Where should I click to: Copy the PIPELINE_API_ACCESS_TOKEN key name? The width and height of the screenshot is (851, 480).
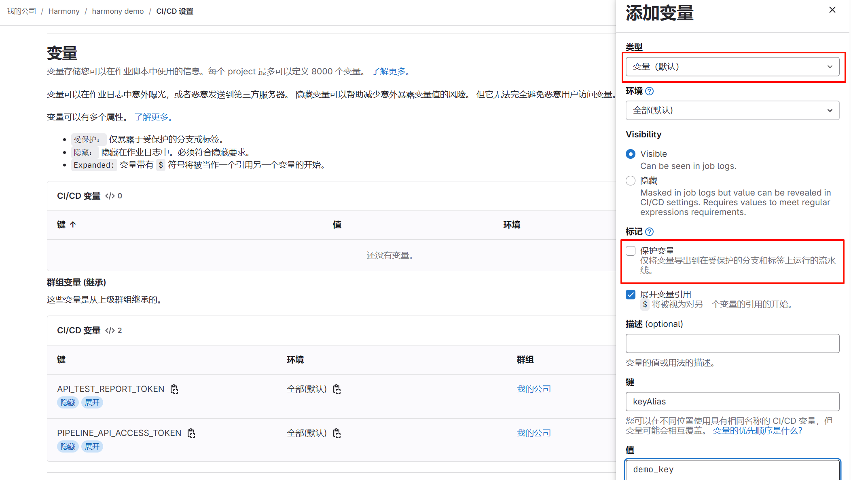[x=191, y=433]
